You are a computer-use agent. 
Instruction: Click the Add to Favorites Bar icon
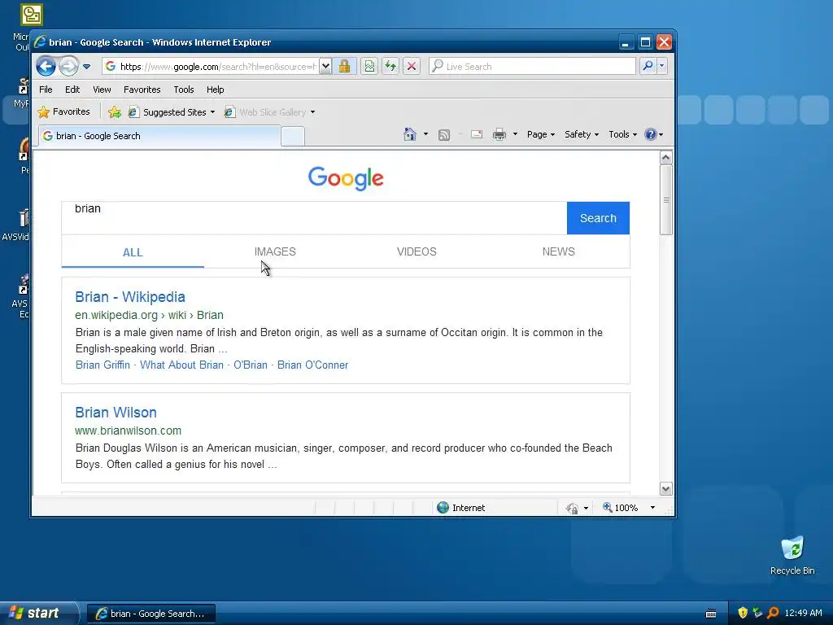point(114,112)
